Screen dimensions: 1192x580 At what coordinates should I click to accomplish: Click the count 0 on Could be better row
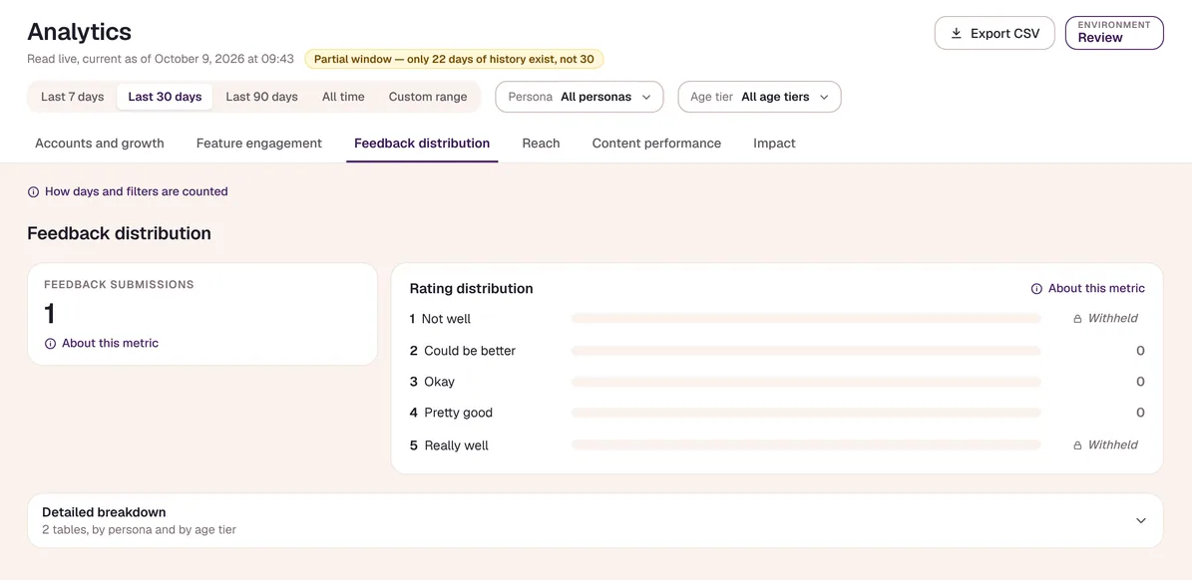1140,351
